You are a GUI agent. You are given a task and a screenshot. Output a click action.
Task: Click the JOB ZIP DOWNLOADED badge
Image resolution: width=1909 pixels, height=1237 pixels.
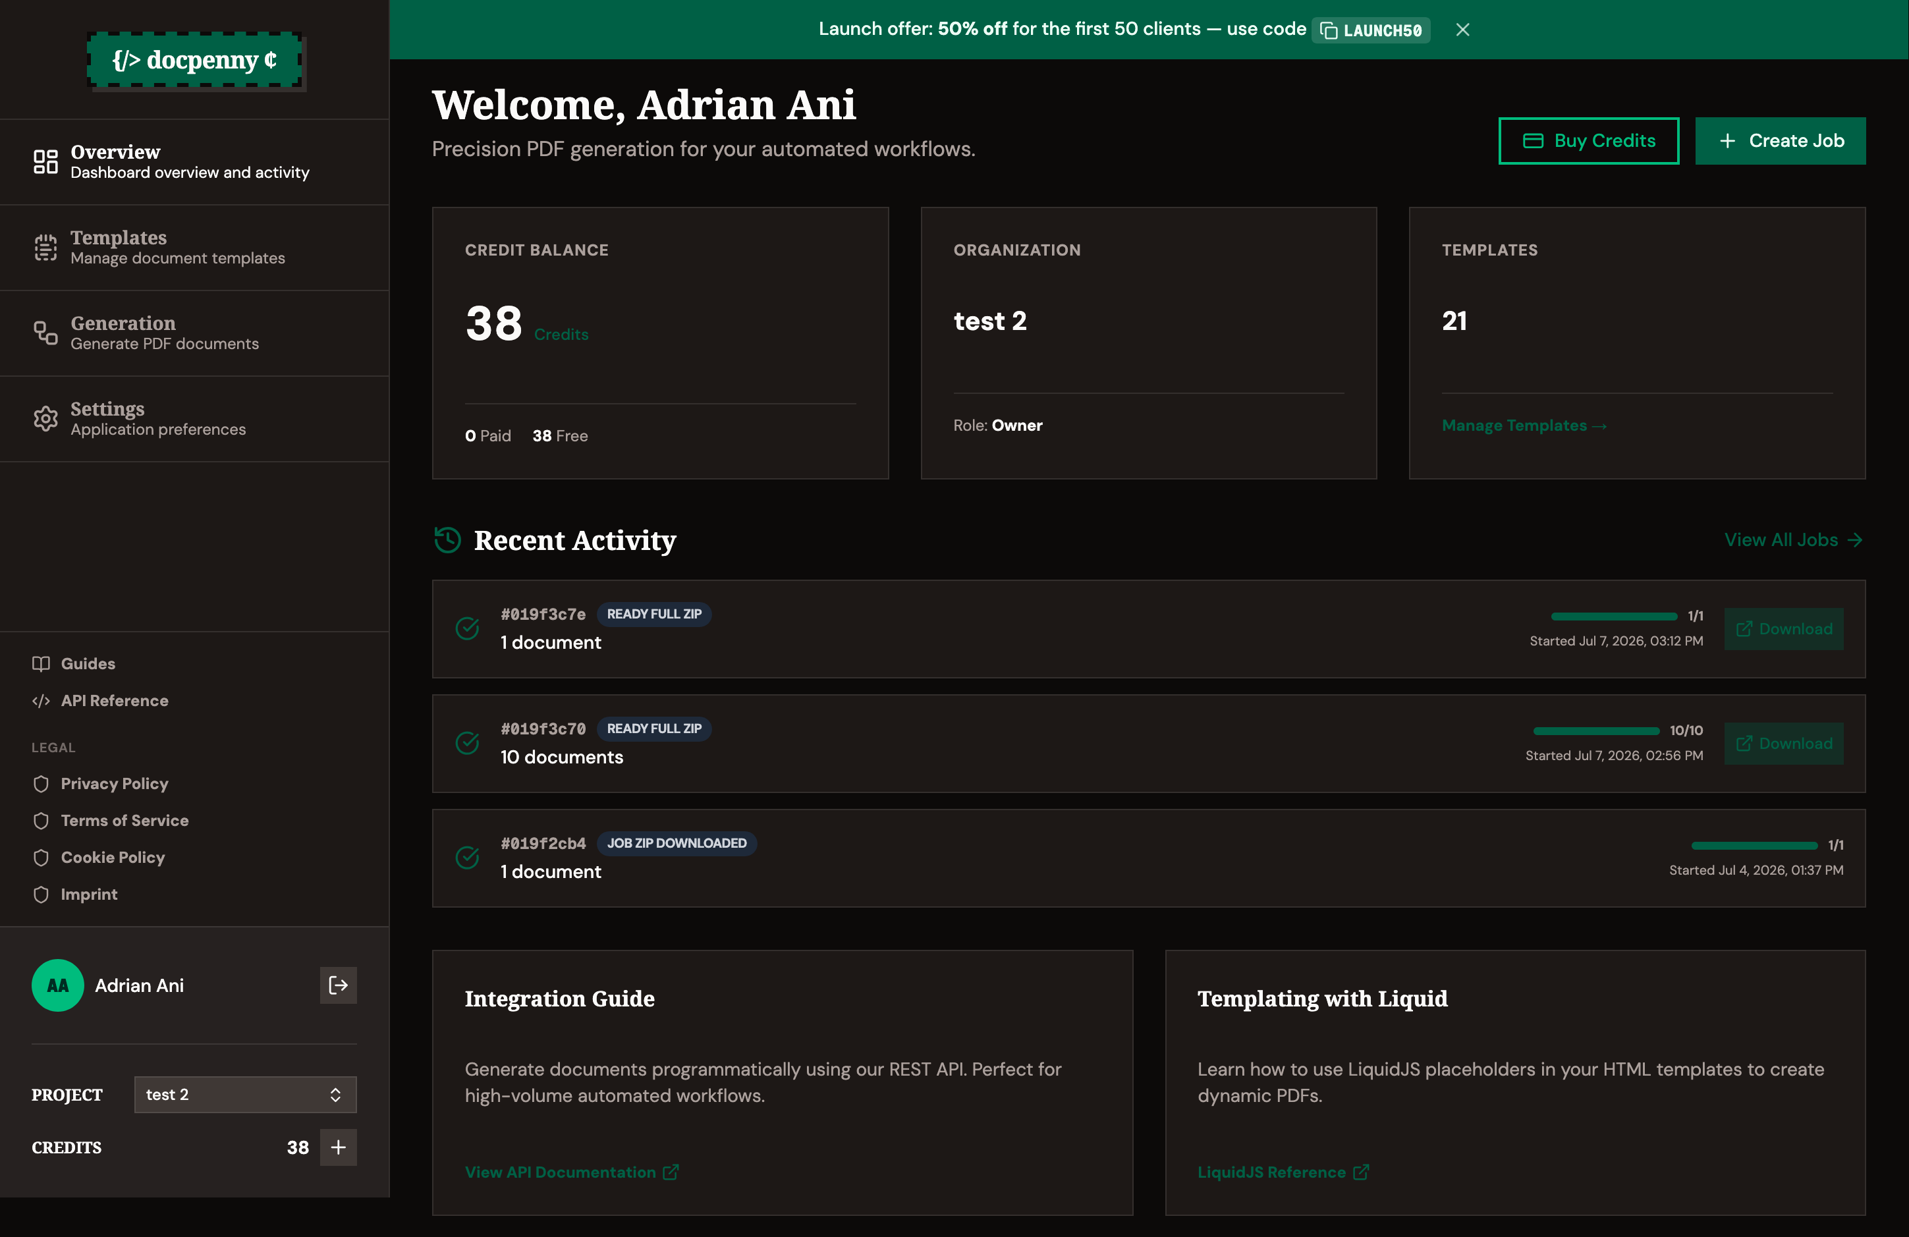coord(676,844)
